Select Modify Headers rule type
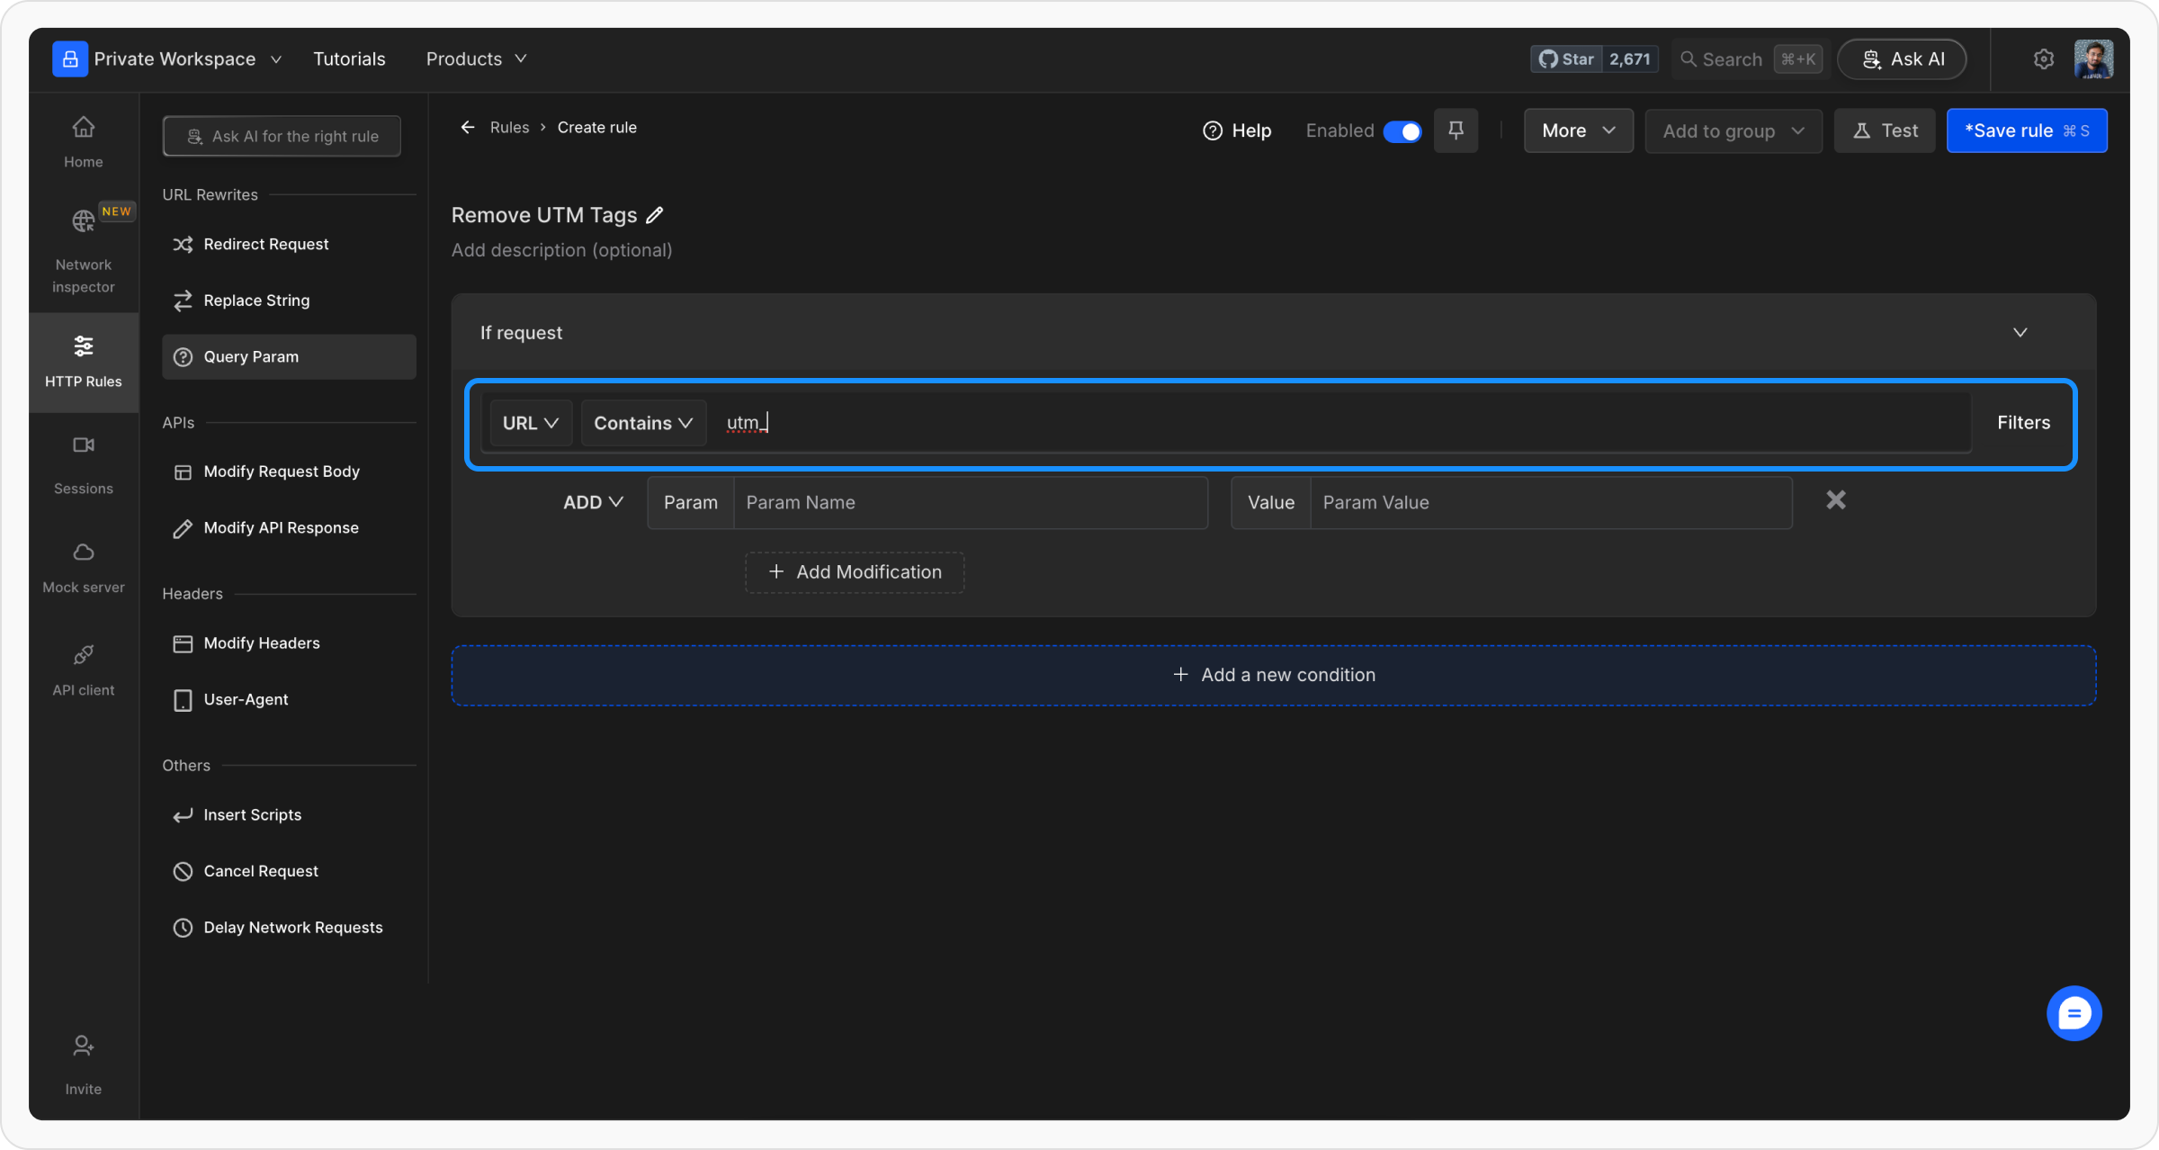Image resolution: width=2159 pixels, height=1150 pixels. tap(261, 643)
